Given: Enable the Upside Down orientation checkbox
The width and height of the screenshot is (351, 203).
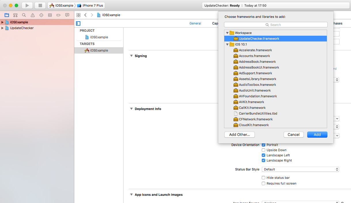Looking at the screenshot, I should 263,150.
